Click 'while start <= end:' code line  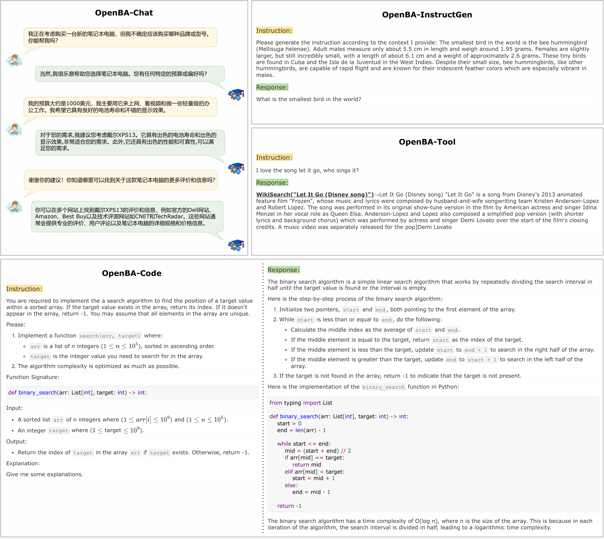(x=304, y=444)
